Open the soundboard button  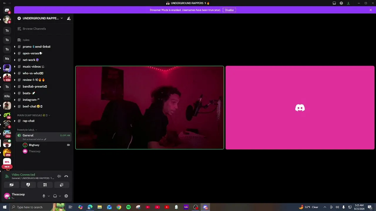(x=62, y=185)
